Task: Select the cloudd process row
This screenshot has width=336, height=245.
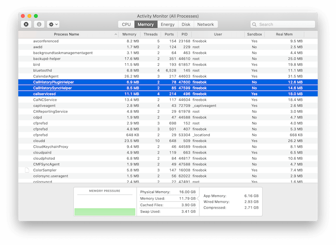Action: click(x=168, y=141)
